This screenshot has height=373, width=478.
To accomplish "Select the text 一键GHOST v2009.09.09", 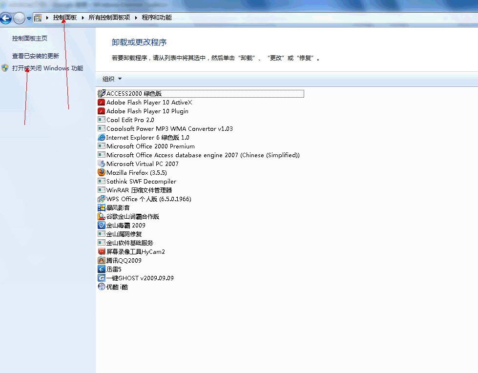I will 140,278.
